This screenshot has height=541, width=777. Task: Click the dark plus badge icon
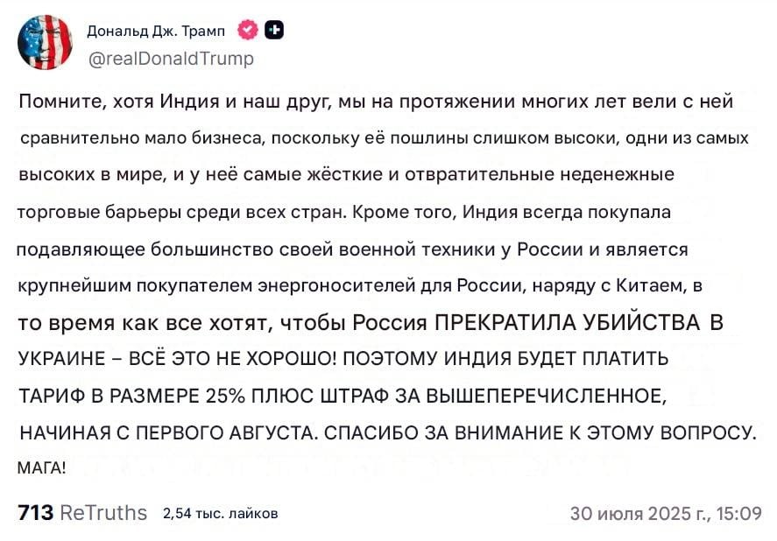coord(273,31)
